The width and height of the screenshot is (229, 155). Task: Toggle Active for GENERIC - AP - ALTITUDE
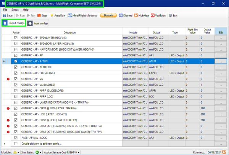tap(16, 67)
